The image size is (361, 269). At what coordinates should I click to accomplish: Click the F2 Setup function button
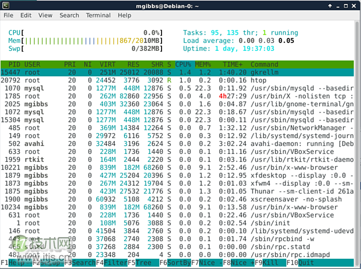(48, 263)
